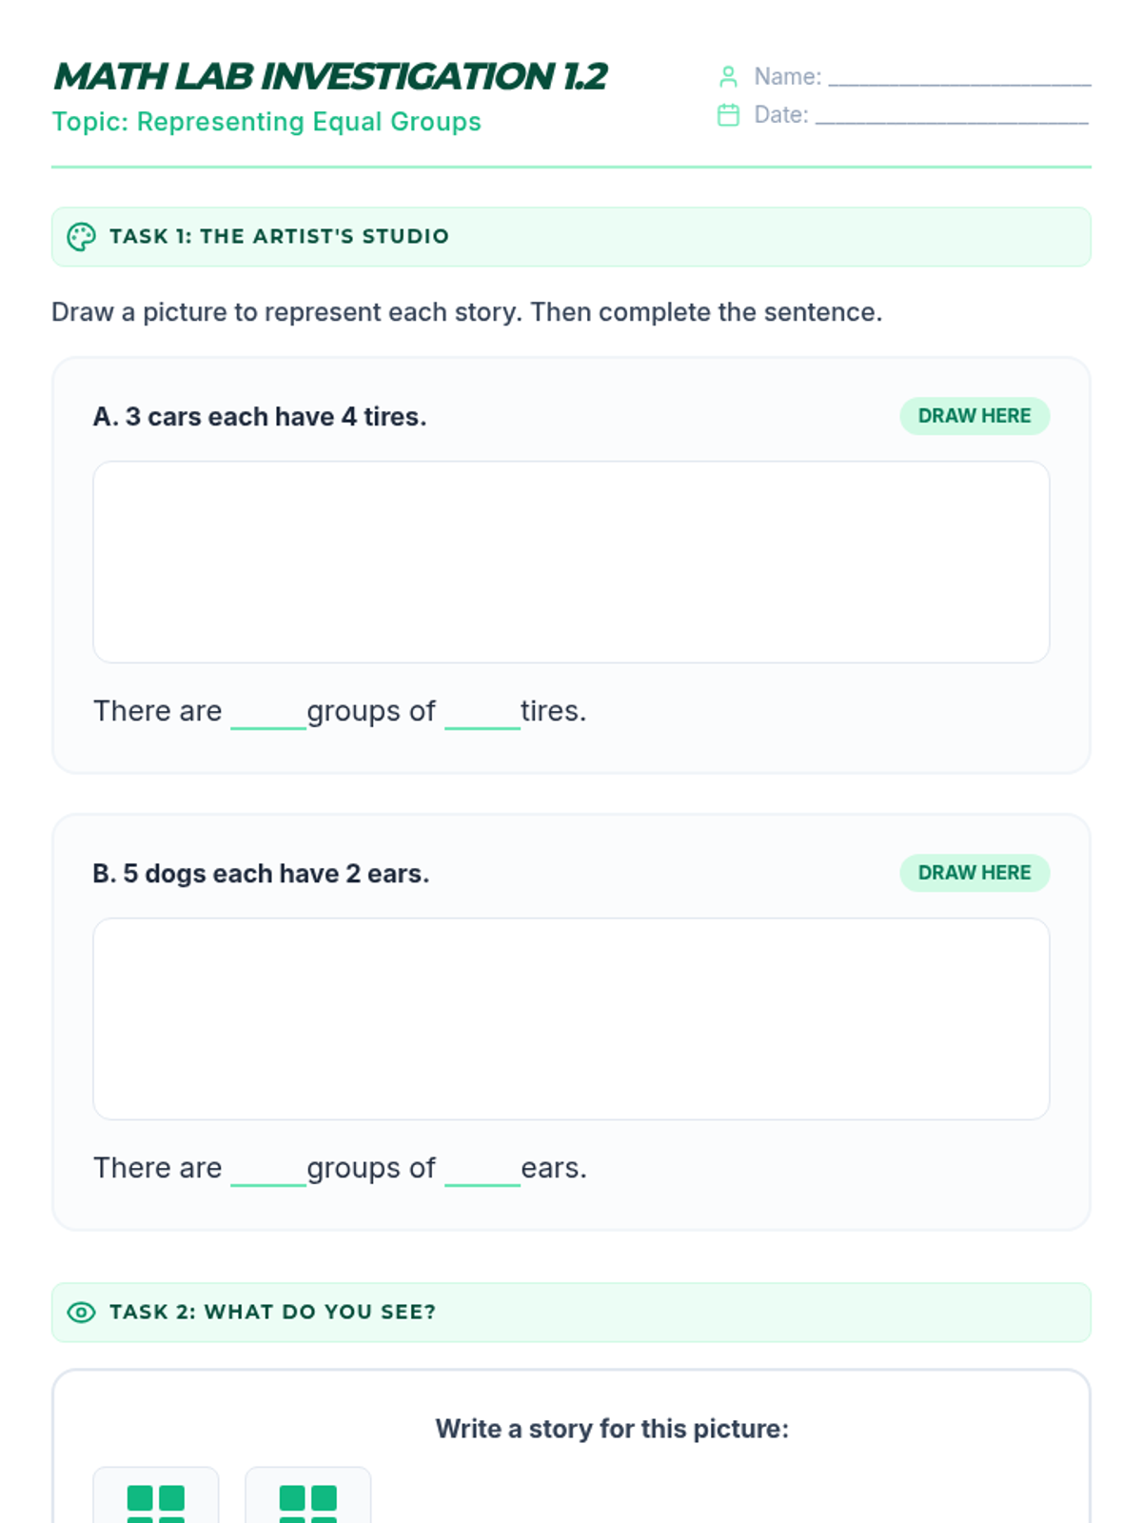Click the "Write a story for this picture" prompt
1142x1523 pixels.
pos(612,1429)
